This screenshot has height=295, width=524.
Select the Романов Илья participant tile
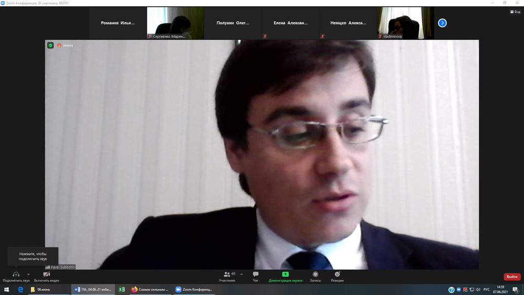point(117,23)
